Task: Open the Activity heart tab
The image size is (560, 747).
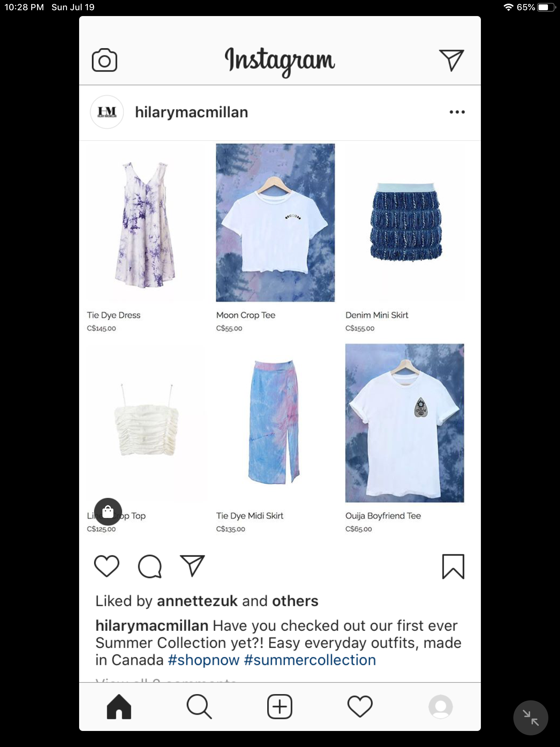Action: 360,707
